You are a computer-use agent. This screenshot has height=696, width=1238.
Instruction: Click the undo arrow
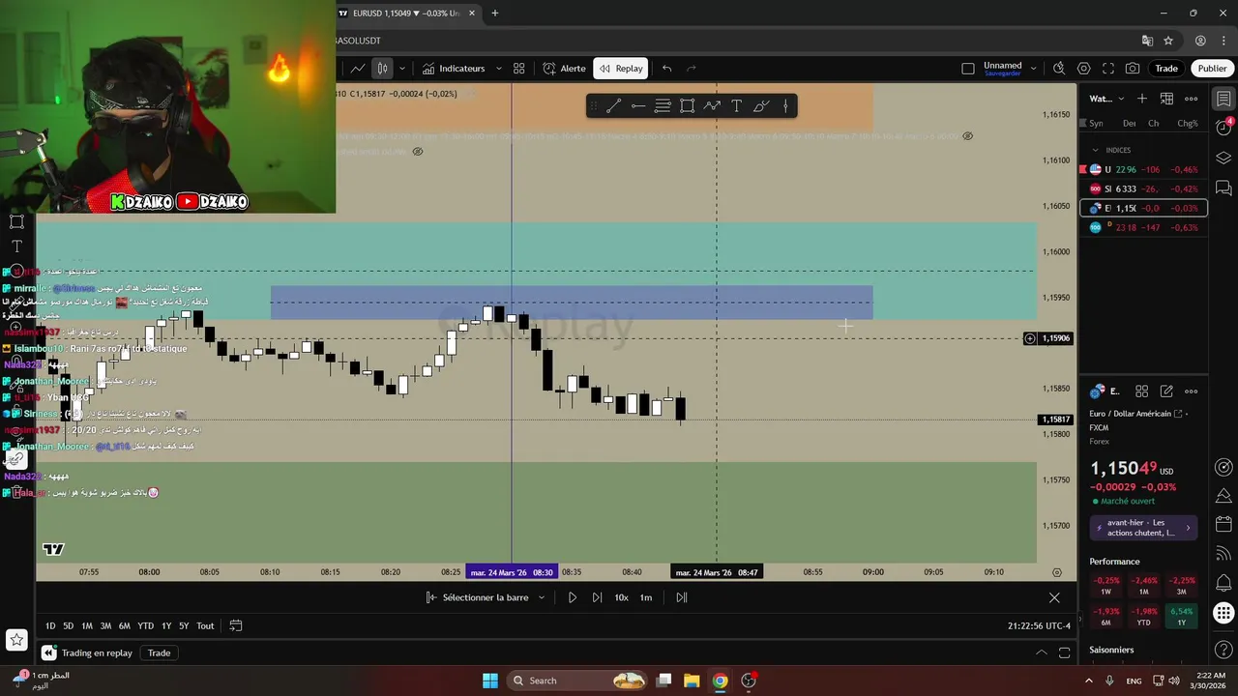pyautogui.click(x=666, y=69)
